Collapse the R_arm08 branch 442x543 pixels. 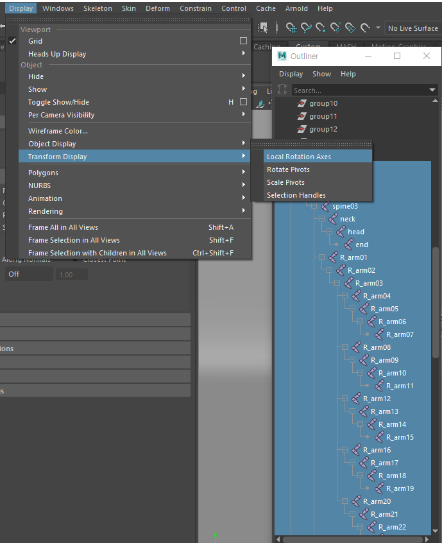[344, 347]
